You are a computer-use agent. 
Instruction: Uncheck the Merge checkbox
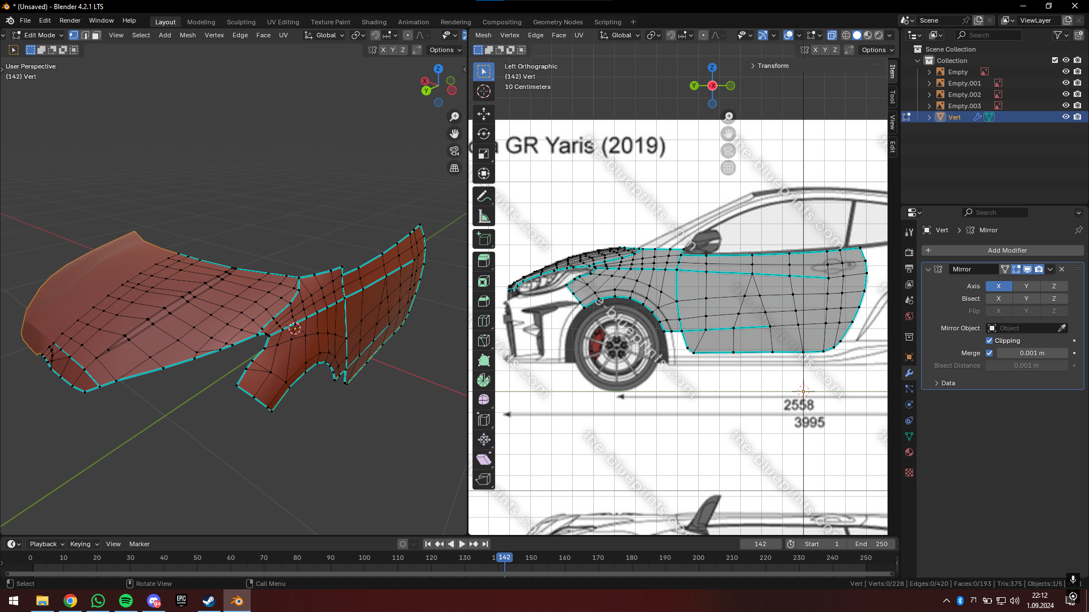[989, 353]
